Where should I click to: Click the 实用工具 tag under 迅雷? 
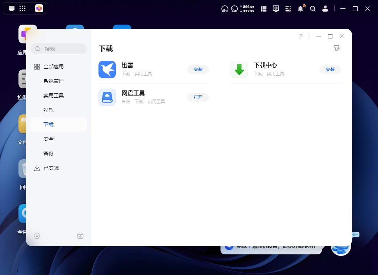(x=143, y=74)
